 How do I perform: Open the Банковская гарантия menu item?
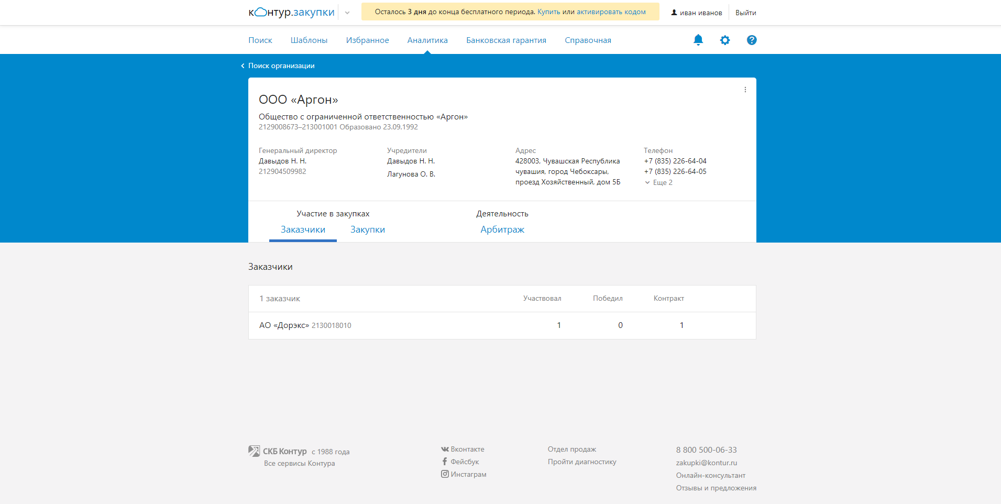point(506,40)
